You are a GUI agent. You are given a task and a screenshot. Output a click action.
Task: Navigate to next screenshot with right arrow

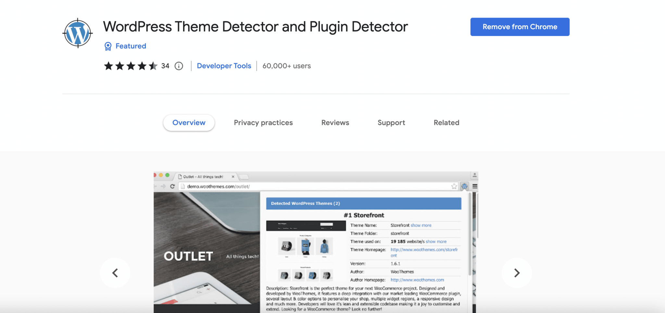517,273
